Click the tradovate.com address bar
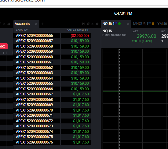168x149 pixels. [x=22, y=1]
